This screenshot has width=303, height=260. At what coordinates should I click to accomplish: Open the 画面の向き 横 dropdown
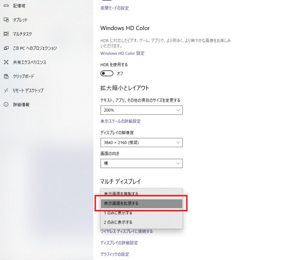141,163
